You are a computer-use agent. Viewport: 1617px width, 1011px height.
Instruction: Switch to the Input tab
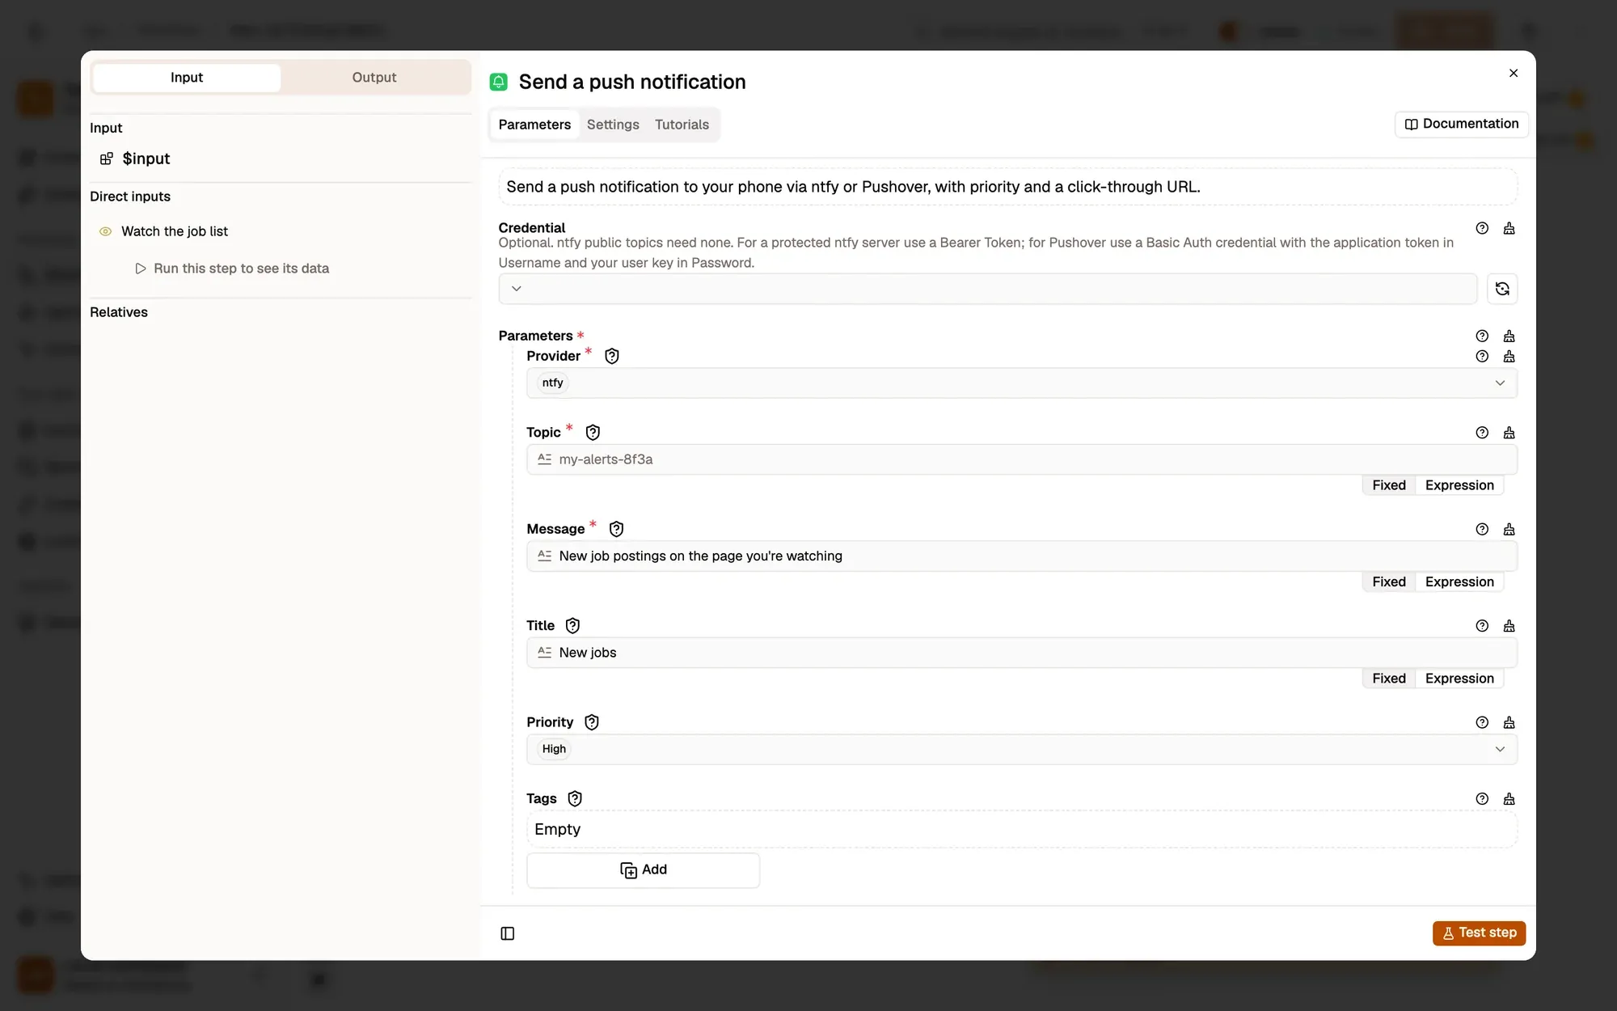(x=187, y=78)
